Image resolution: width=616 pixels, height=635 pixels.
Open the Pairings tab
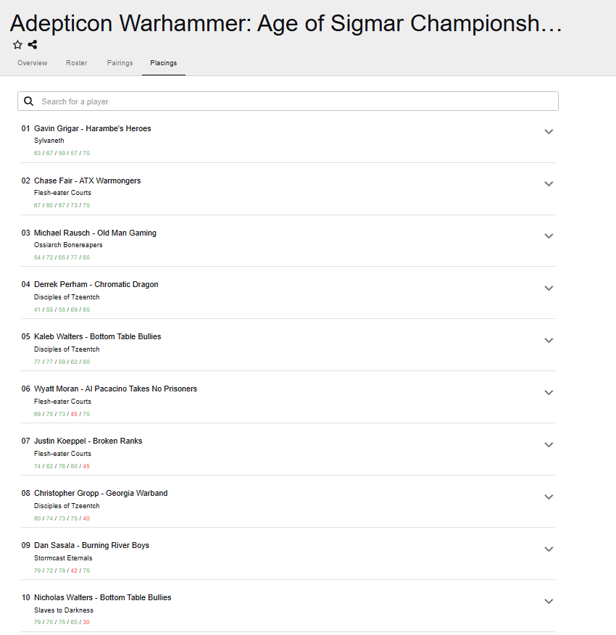tap(120, 63)
